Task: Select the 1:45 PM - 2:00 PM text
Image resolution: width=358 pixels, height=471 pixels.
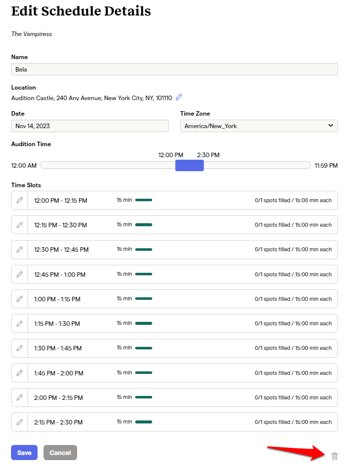Action: click(x=59, y=373)
